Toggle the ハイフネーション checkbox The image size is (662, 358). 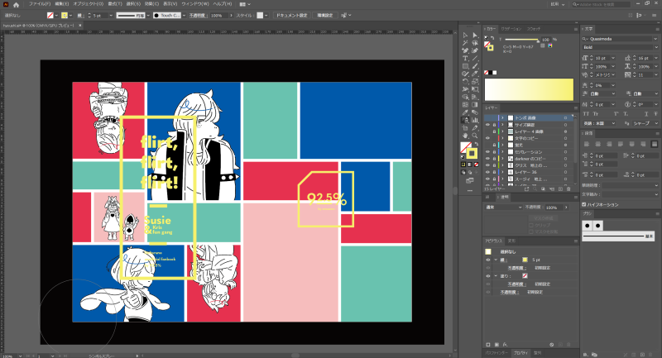coord(583,203)
